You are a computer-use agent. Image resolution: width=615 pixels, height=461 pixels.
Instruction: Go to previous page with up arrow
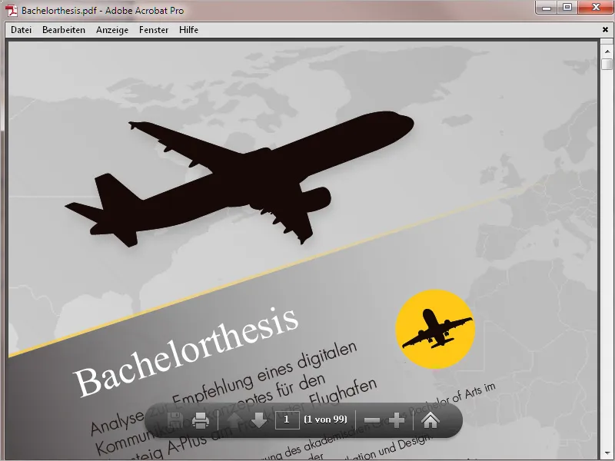(235, 420)
